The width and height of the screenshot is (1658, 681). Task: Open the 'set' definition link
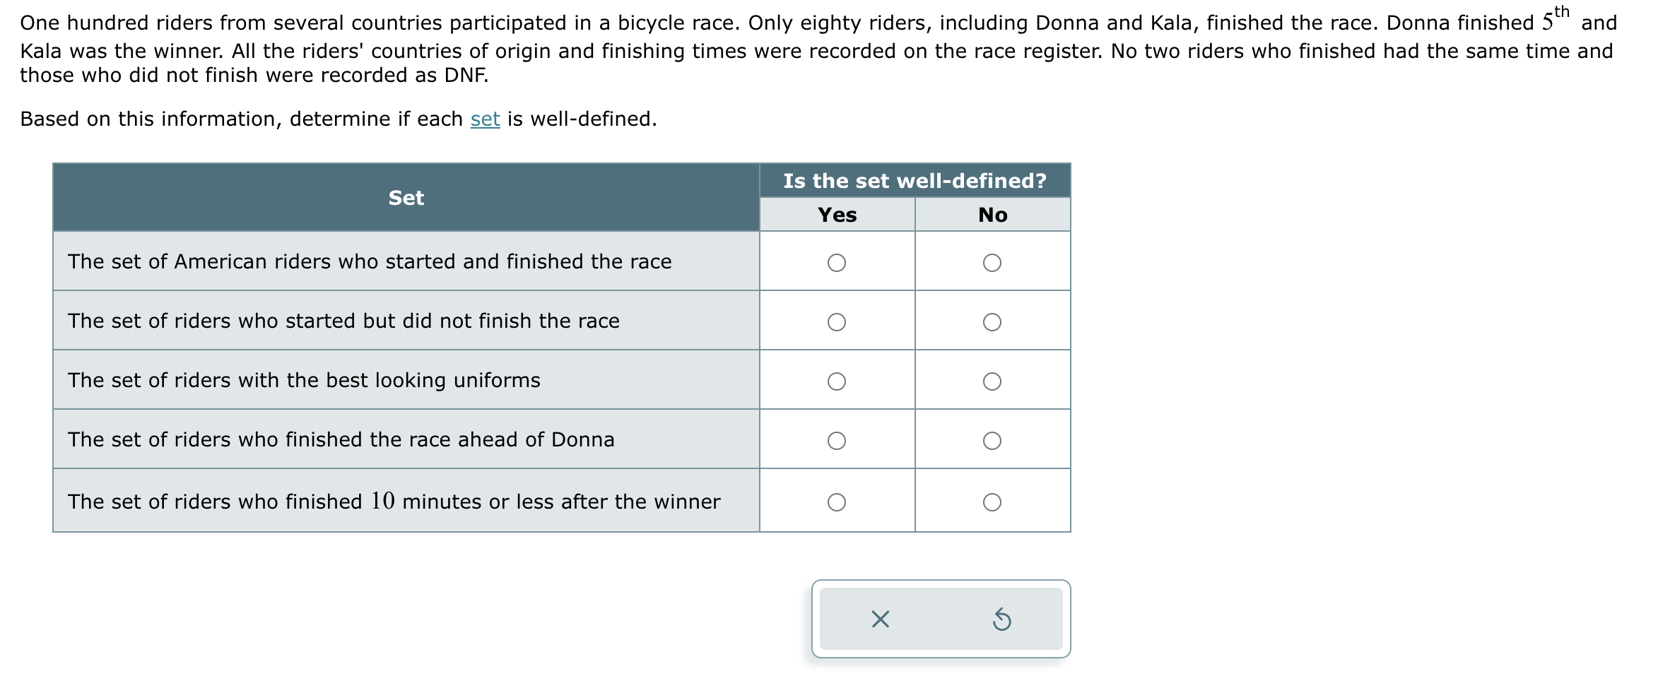(x=485, y=119)
